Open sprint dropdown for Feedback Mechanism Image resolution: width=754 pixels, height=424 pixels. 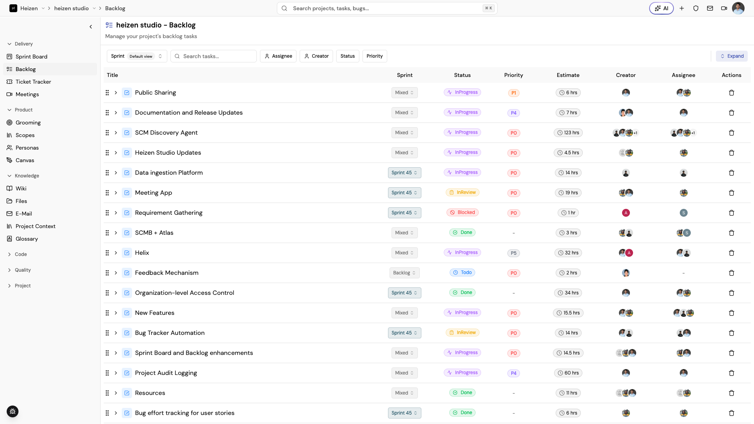pos(404,273)
